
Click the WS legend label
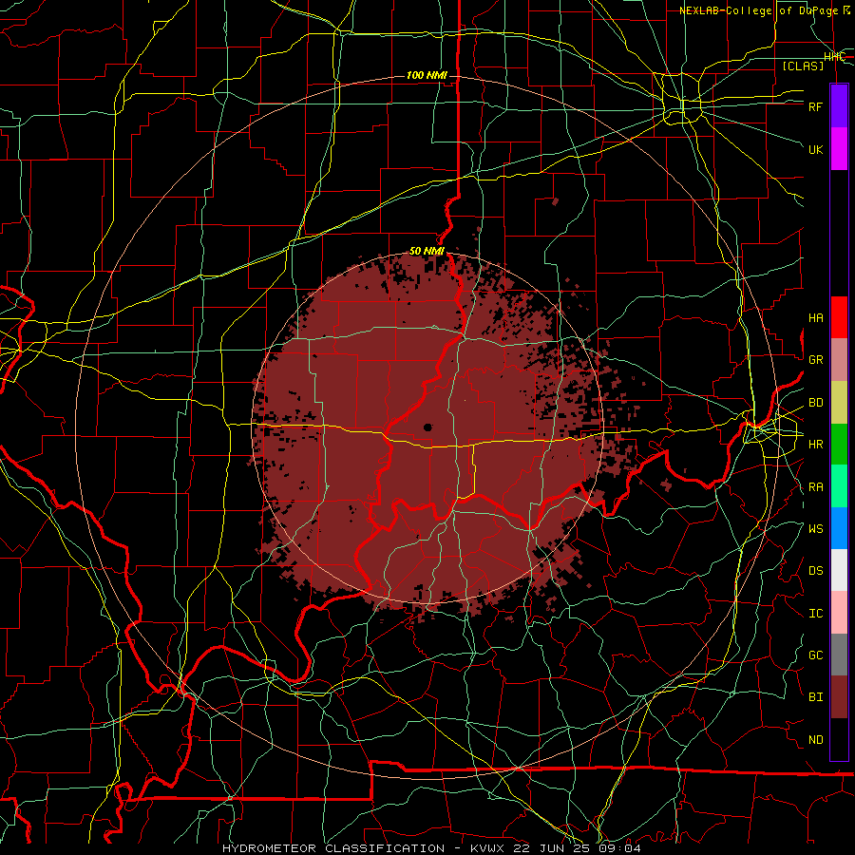coord(815,528)
